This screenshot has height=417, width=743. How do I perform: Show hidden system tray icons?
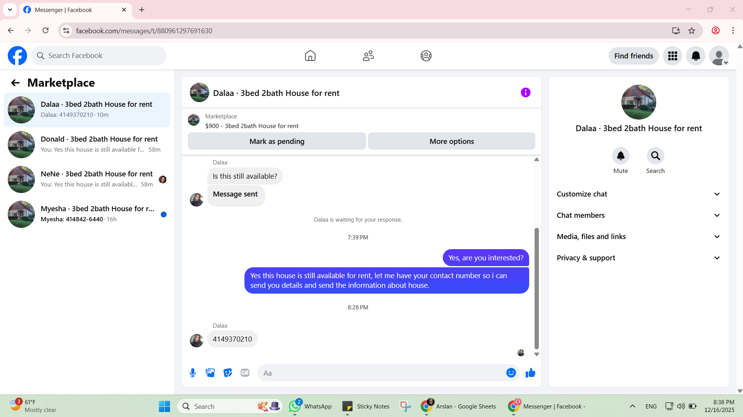click(633, 406)
